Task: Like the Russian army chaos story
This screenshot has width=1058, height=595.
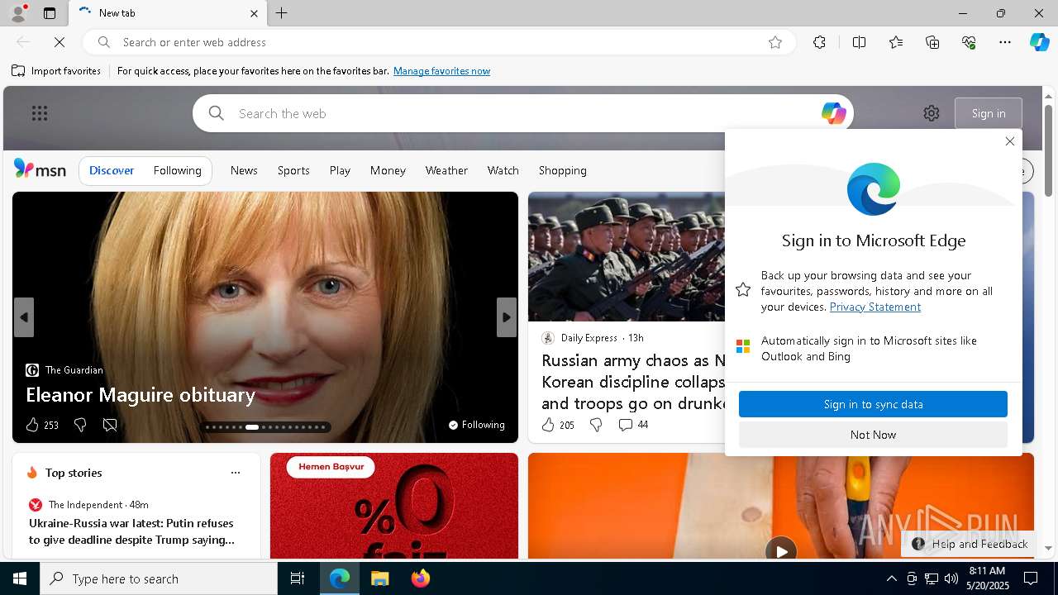Action: click(548, 425)
